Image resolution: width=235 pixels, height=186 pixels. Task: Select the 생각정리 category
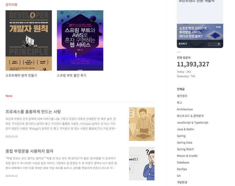point(182,96)
